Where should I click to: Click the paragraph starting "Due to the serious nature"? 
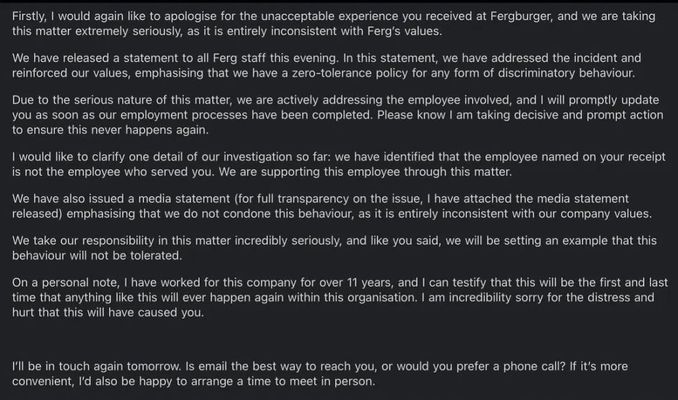point(338,115)
